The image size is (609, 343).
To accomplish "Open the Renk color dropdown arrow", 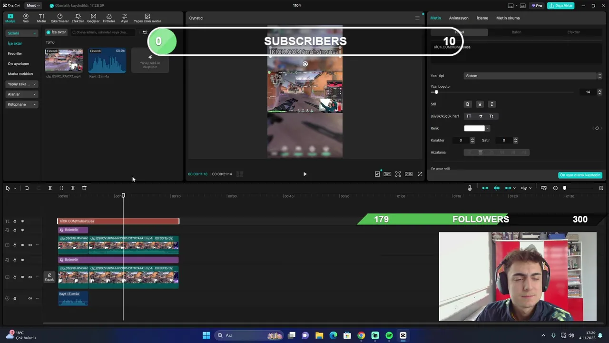I will [x=488, y=128].
